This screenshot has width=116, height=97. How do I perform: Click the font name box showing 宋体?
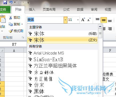pyautogui.click(x=45, y=20)
